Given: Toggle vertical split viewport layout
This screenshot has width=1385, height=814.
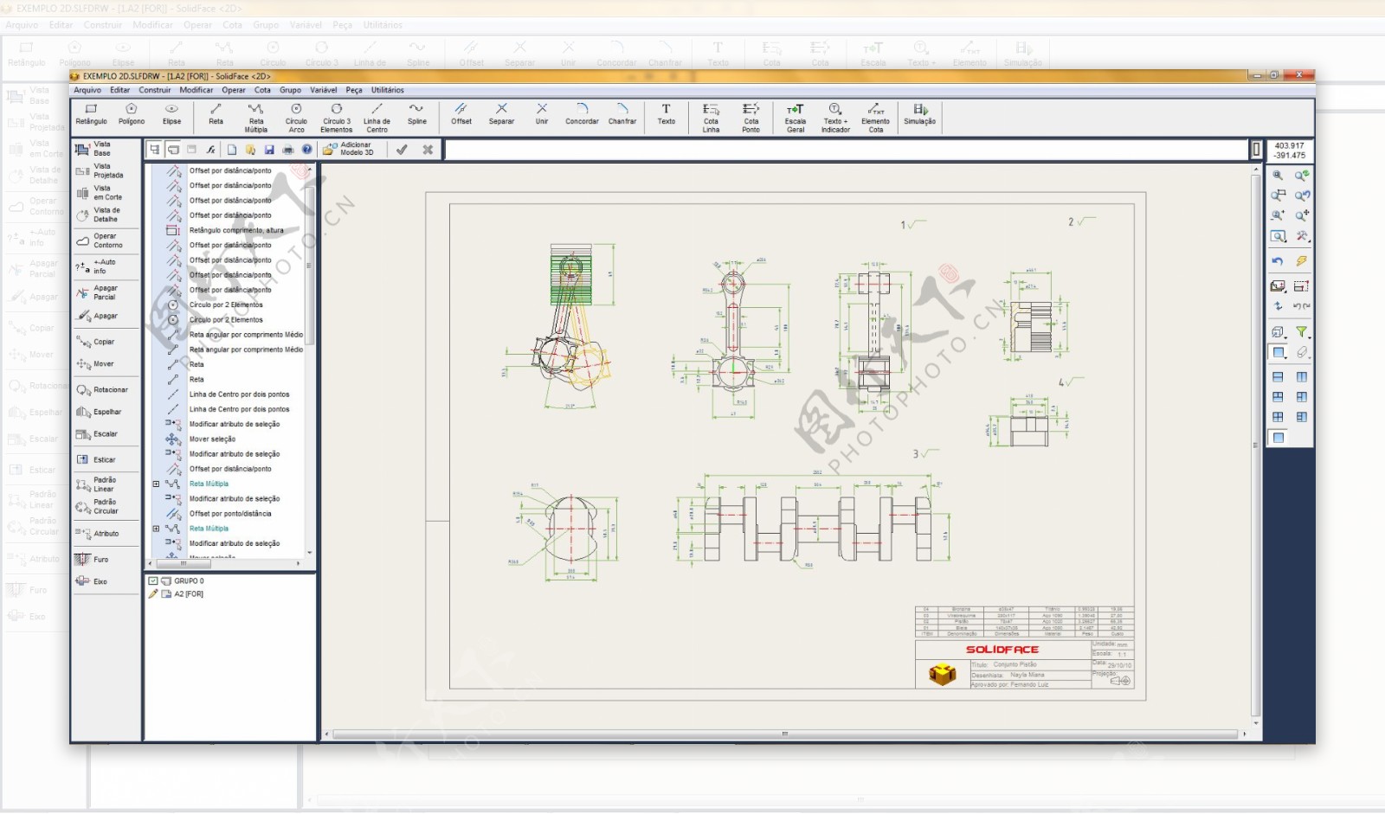Looking at the screenshot, I should (x=1301, y=377).
